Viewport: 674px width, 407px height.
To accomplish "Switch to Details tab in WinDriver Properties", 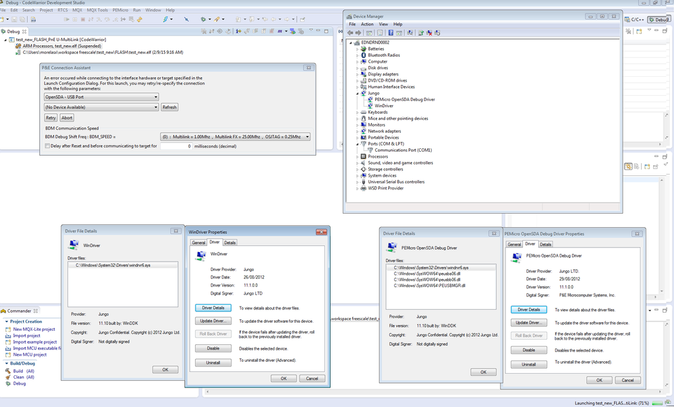I will [230, 243].
